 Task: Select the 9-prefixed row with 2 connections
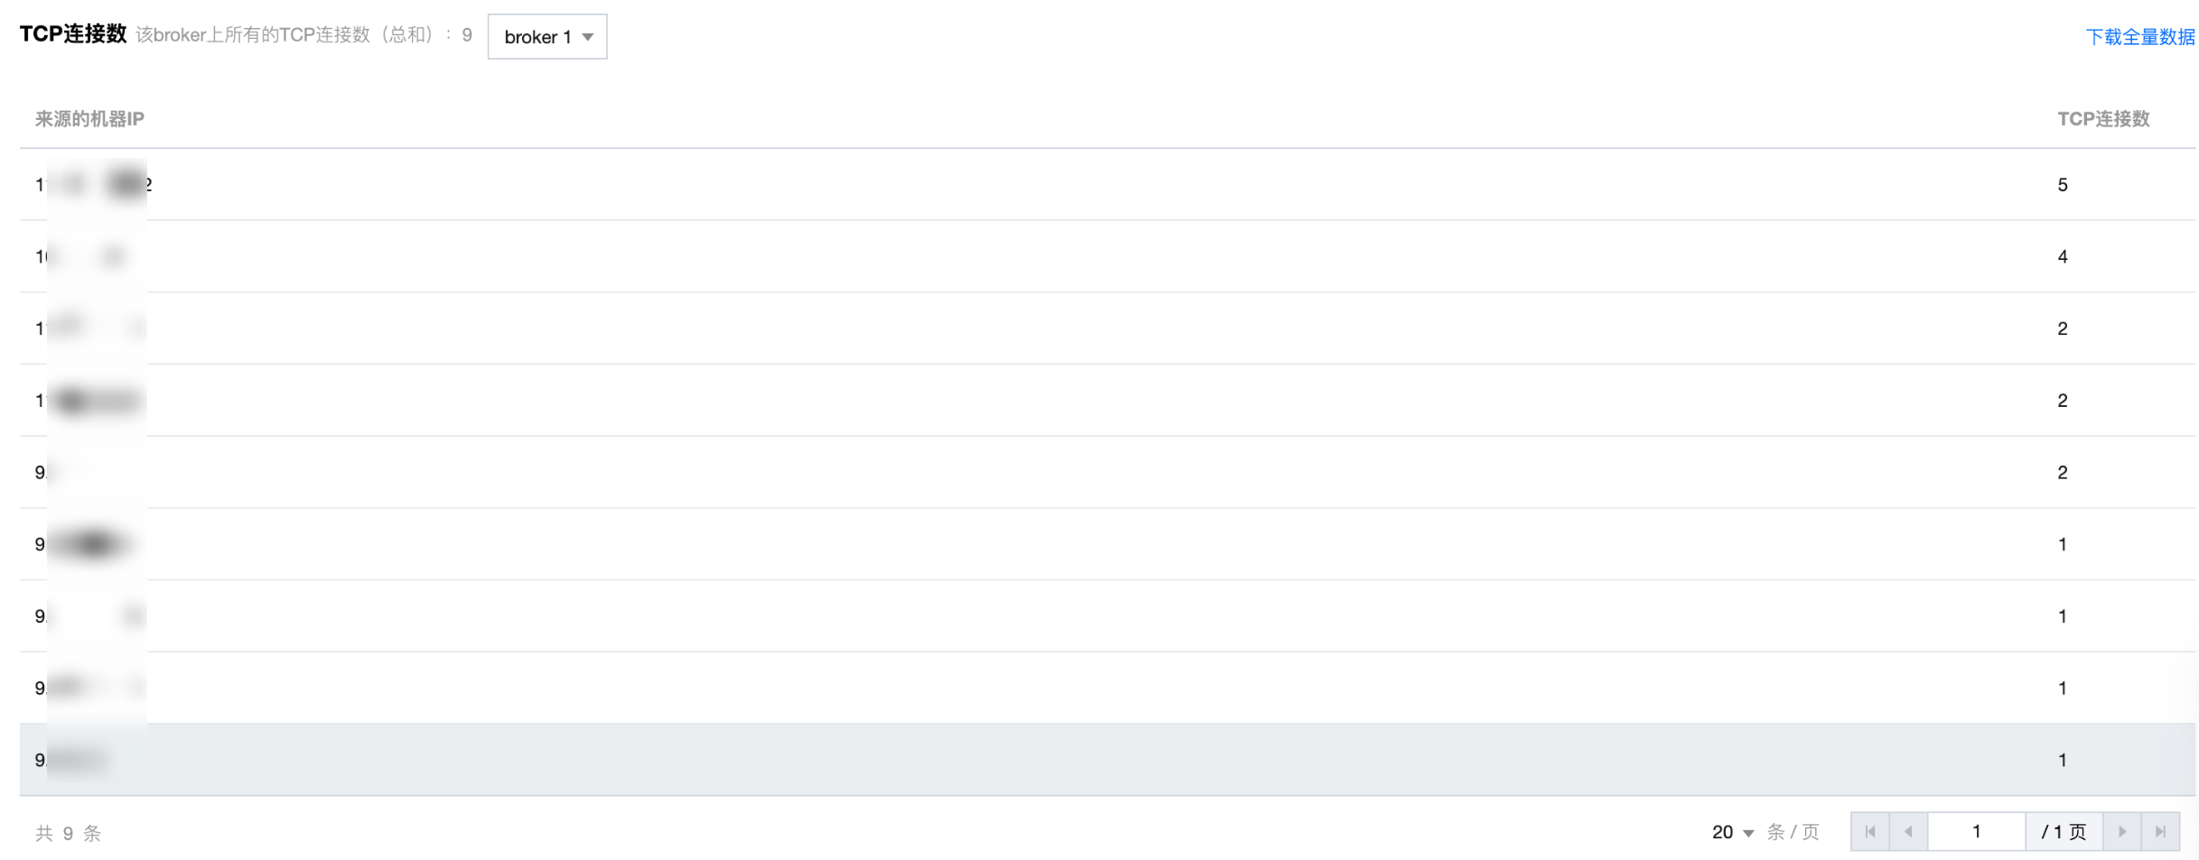point(1084,472)
